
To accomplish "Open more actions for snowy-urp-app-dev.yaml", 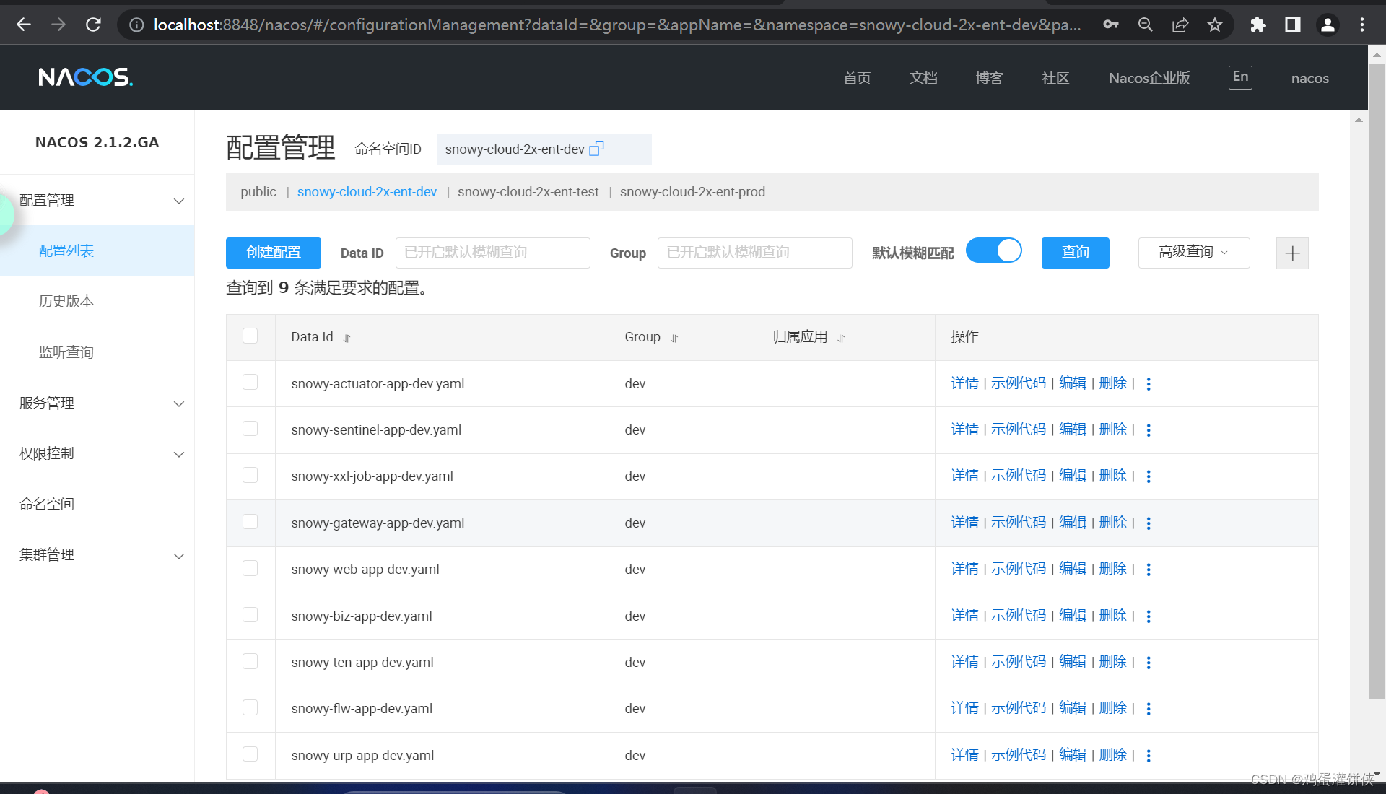I will (x=1149, y=756).
